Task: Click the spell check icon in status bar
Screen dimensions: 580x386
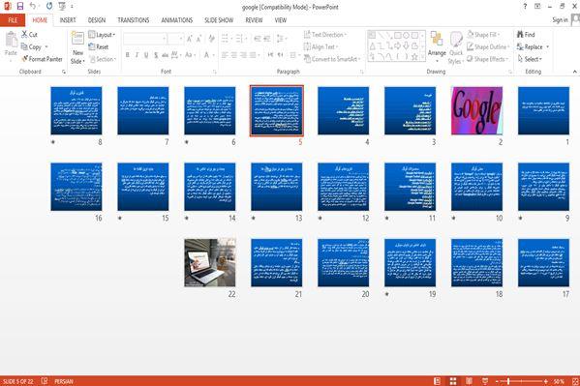Action: pyautogui.click(x=45, y=381)
